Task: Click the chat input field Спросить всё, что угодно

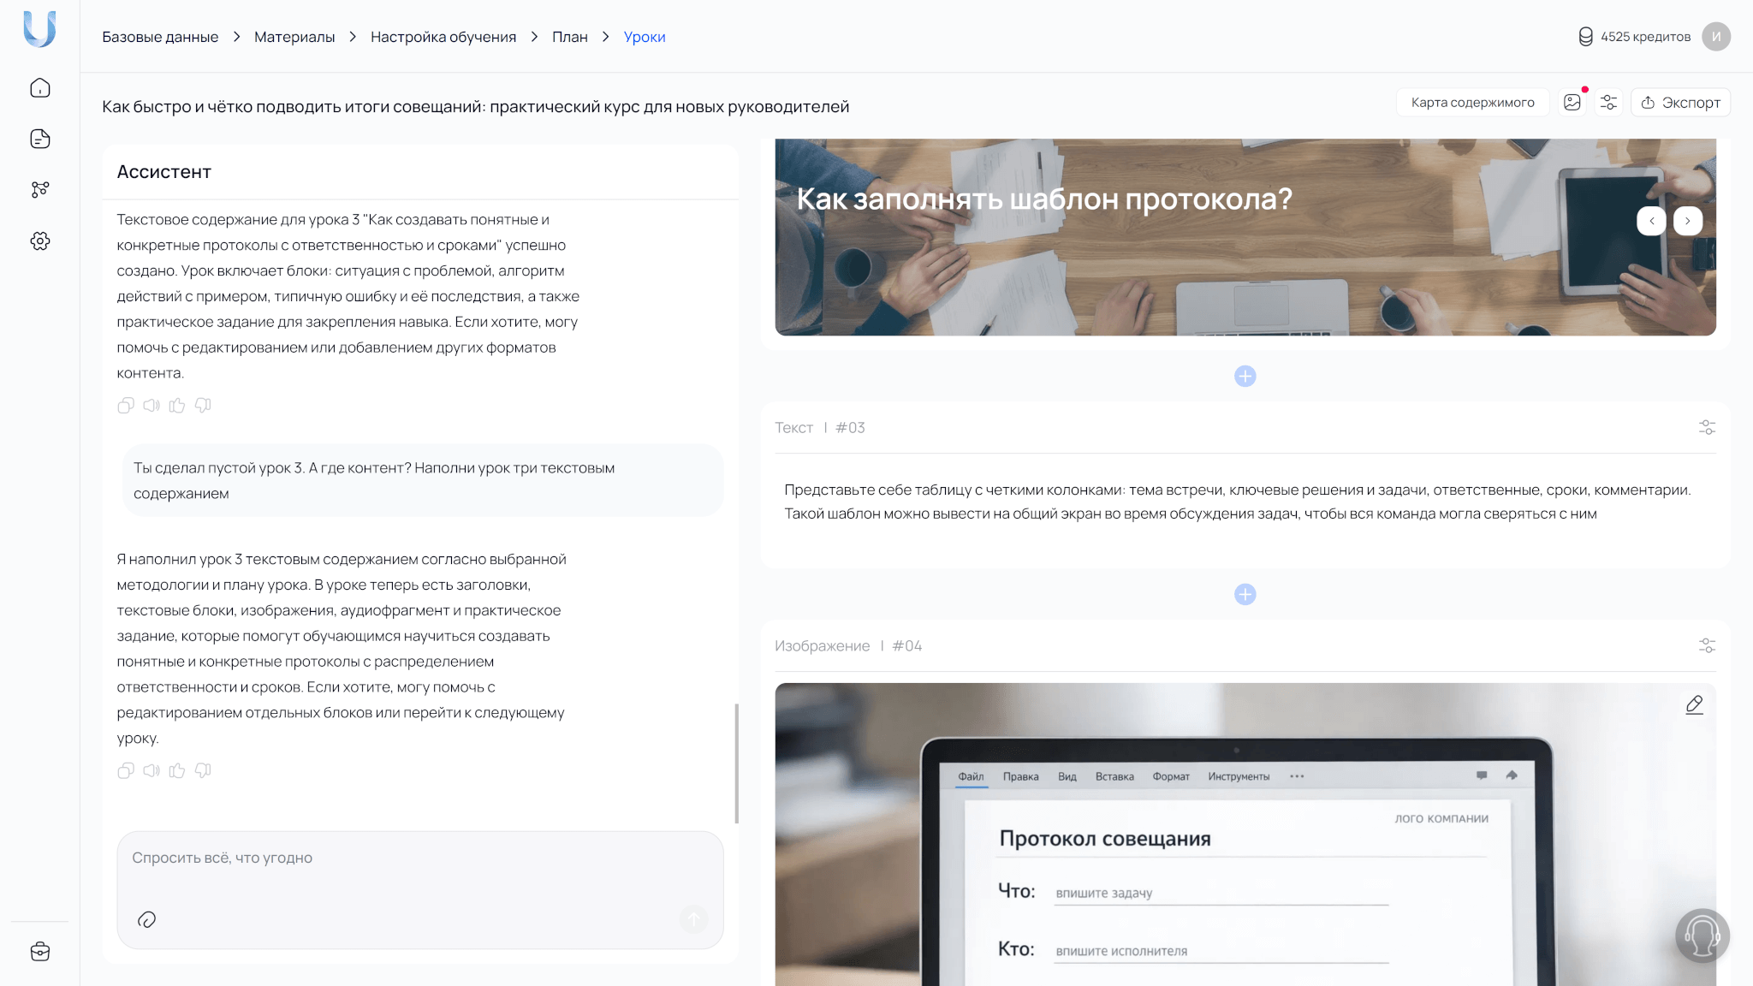Action: coord(419,858)
